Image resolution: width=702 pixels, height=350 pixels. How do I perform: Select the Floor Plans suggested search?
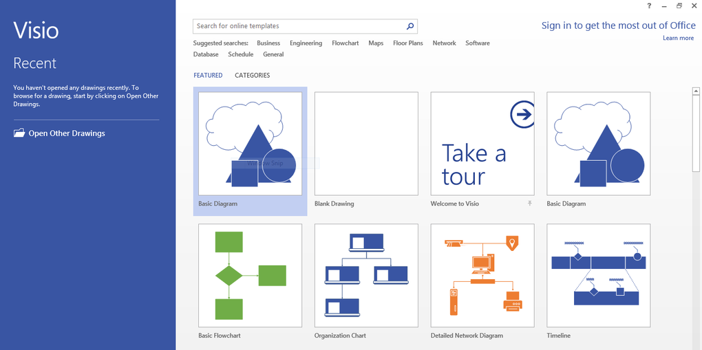(x=408, y=43)
